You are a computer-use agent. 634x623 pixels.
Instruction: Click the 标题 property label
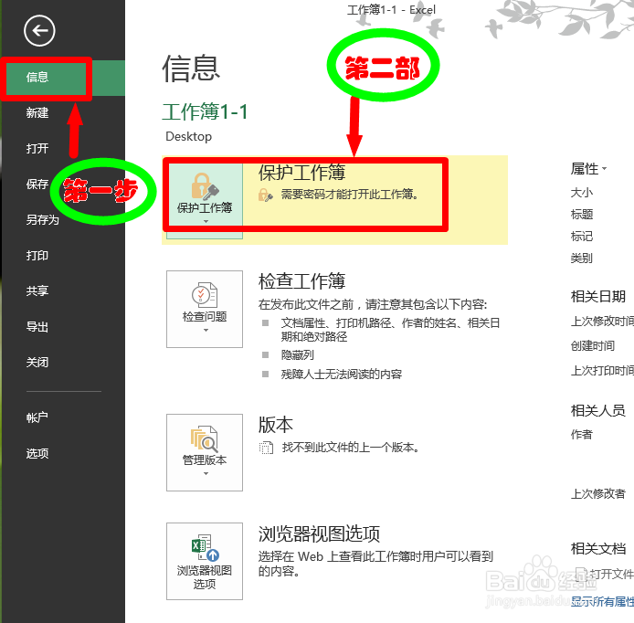pos(581,215)
